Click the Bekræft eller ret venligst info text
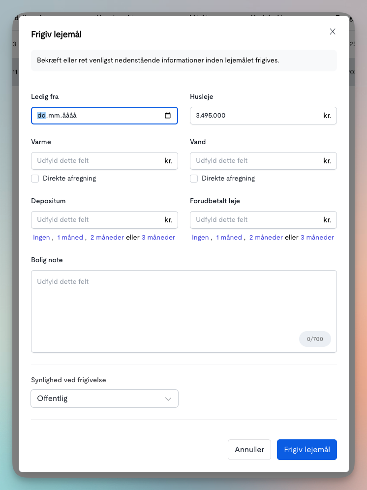367x490 pixels. 158,61
